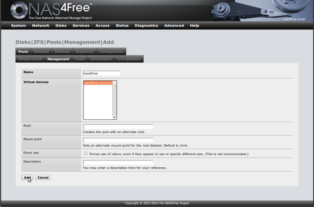Open the Services menu
Screen dimensions: 314x207
81,26
